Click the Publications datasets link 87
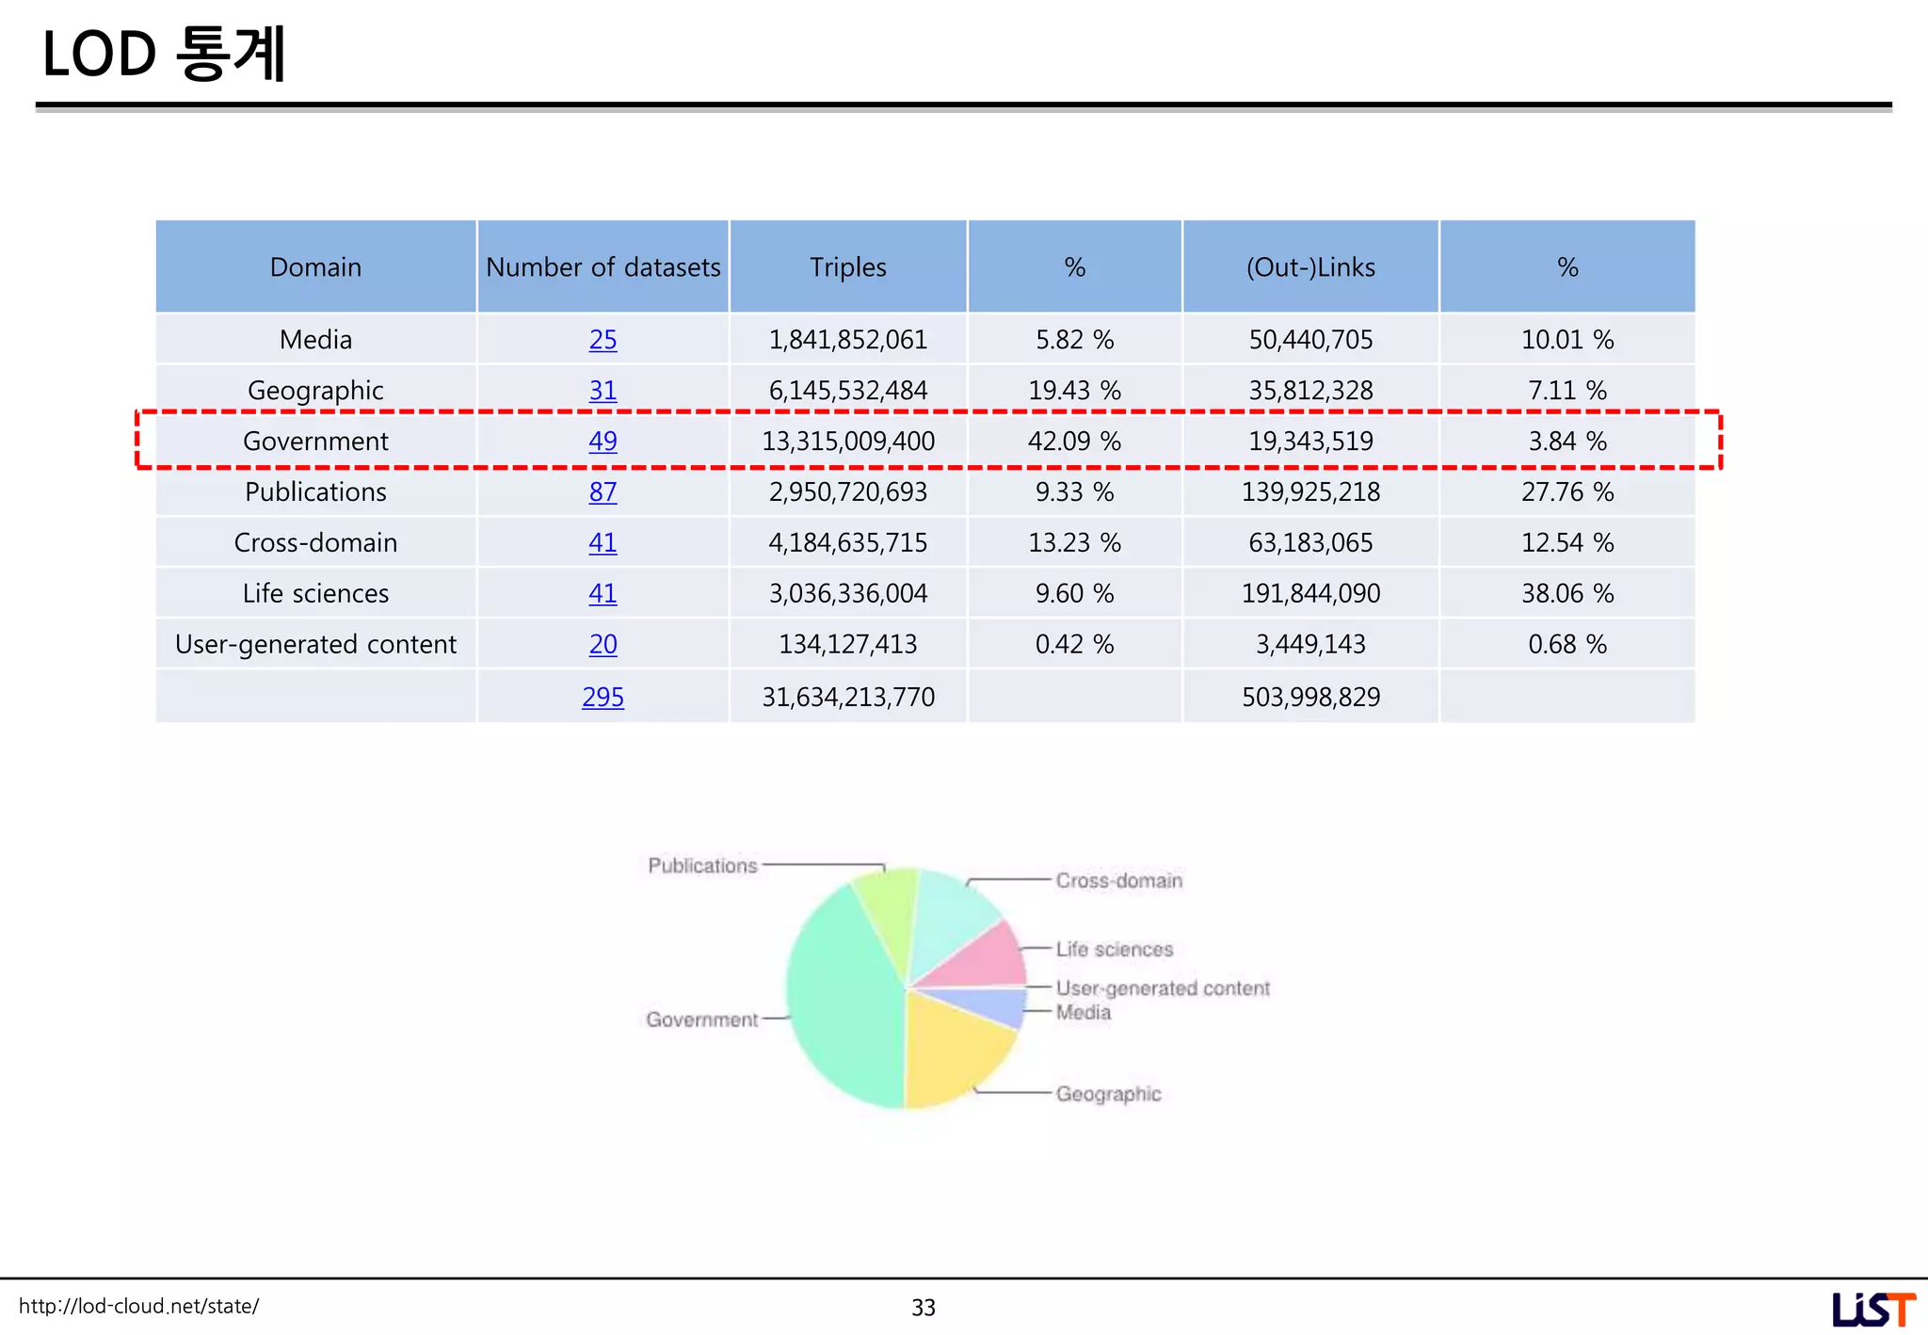Screen dimensions: 1928x1335 (602, 492)
